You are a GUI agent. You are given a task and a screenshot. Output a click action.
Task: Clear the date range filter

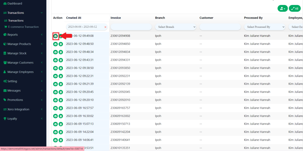click(x=105, y=27)
